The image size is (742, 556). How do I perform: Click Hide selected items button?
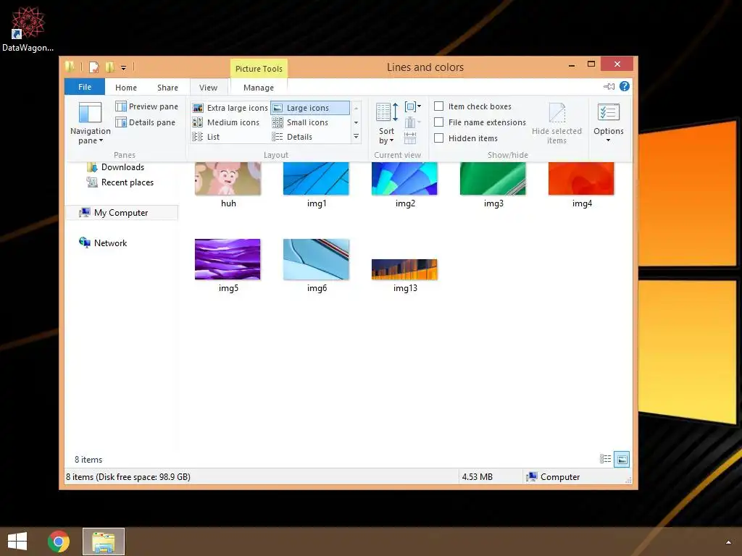(x=556, y=124)
